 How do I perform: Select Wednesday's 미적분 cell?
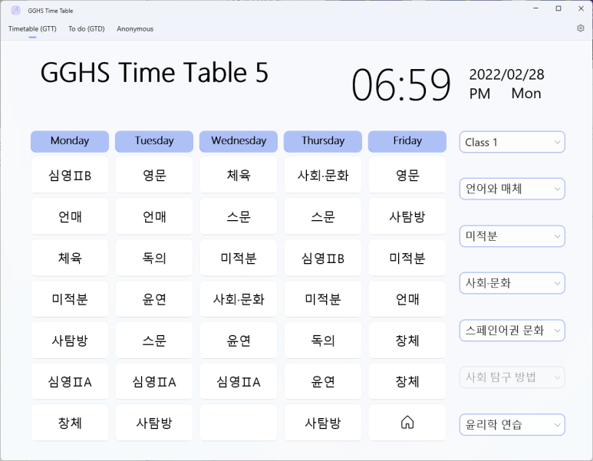[239, 258]
